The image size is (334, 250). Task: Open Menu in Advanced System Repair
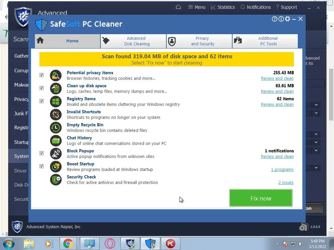pos(197,7)
